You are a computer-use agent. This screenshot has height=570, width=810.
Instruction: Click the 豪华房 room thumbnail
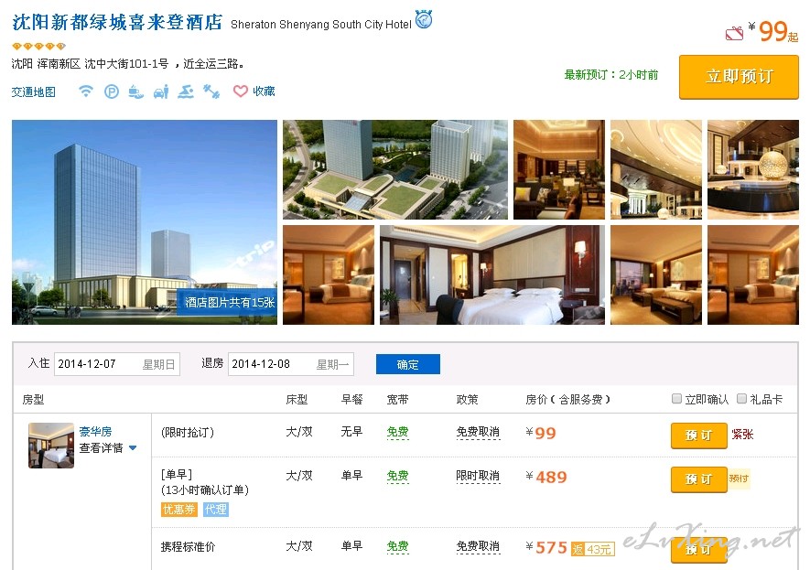(51, 445)
